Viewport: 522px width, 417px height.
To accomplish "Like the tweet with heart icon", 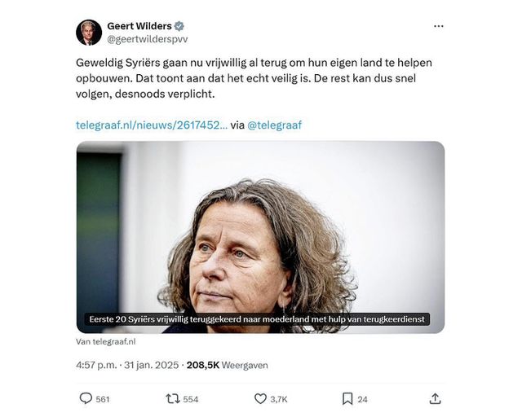I will tap(260, 399).
